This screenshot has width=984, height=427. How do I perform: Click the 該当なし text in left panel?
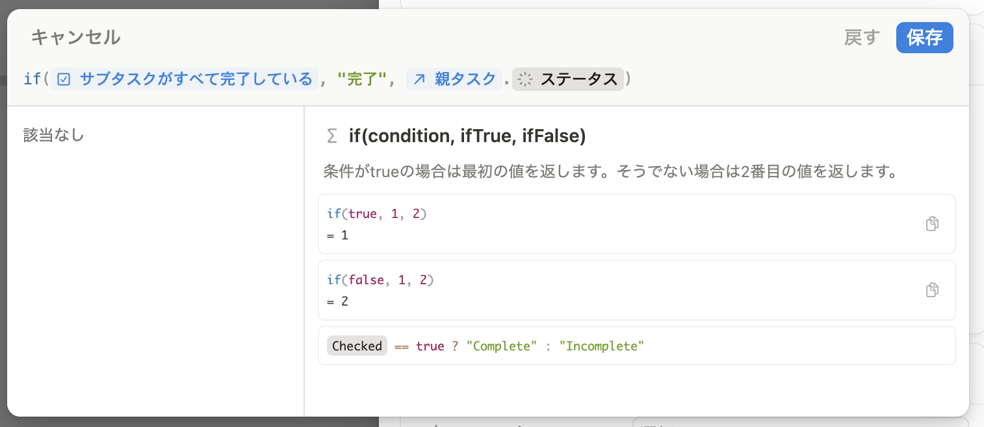click(53, 136)
